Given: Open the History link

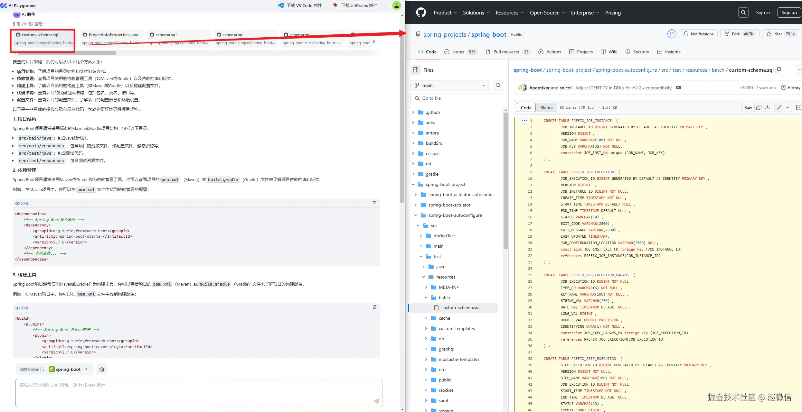Looking at the screenshot, I should pyautogui.click(x=791, y=88).
